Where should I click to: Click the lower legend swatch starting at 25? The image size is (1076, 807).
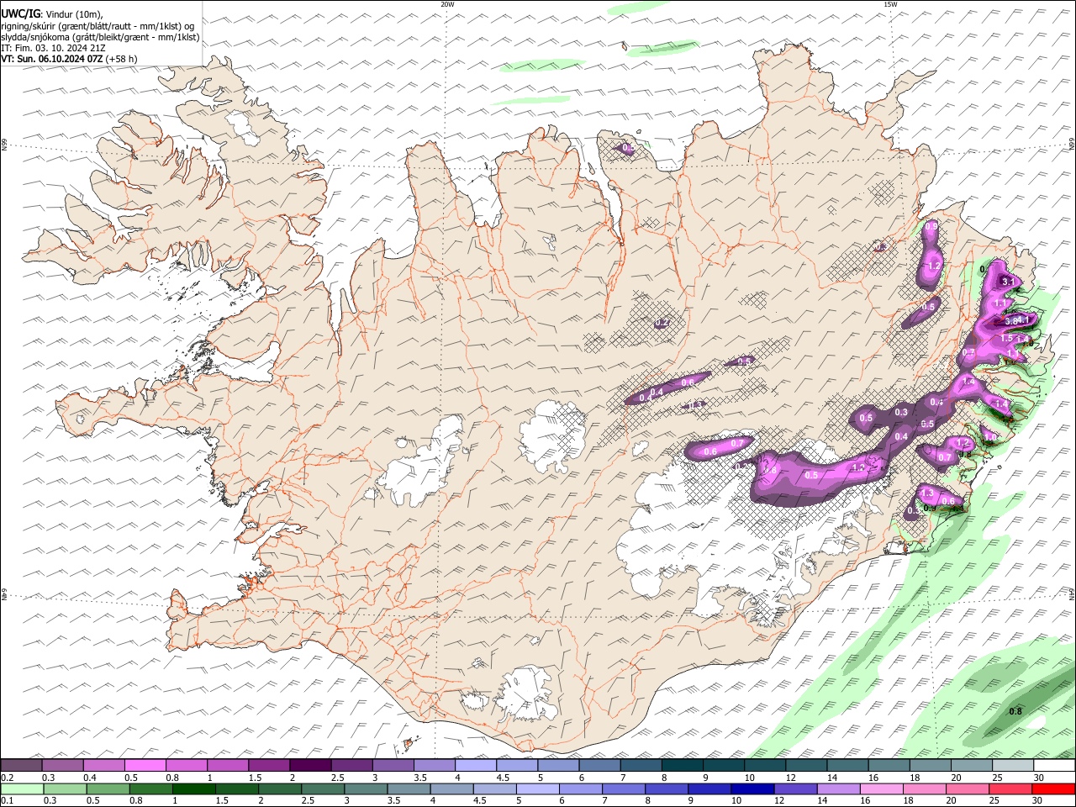(1010, 789)
